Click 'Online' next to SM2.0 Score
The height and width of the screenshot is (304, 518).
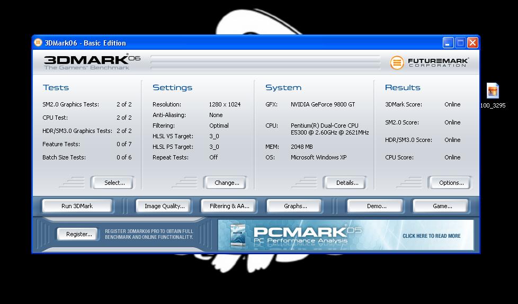click(x=452, y=122)
